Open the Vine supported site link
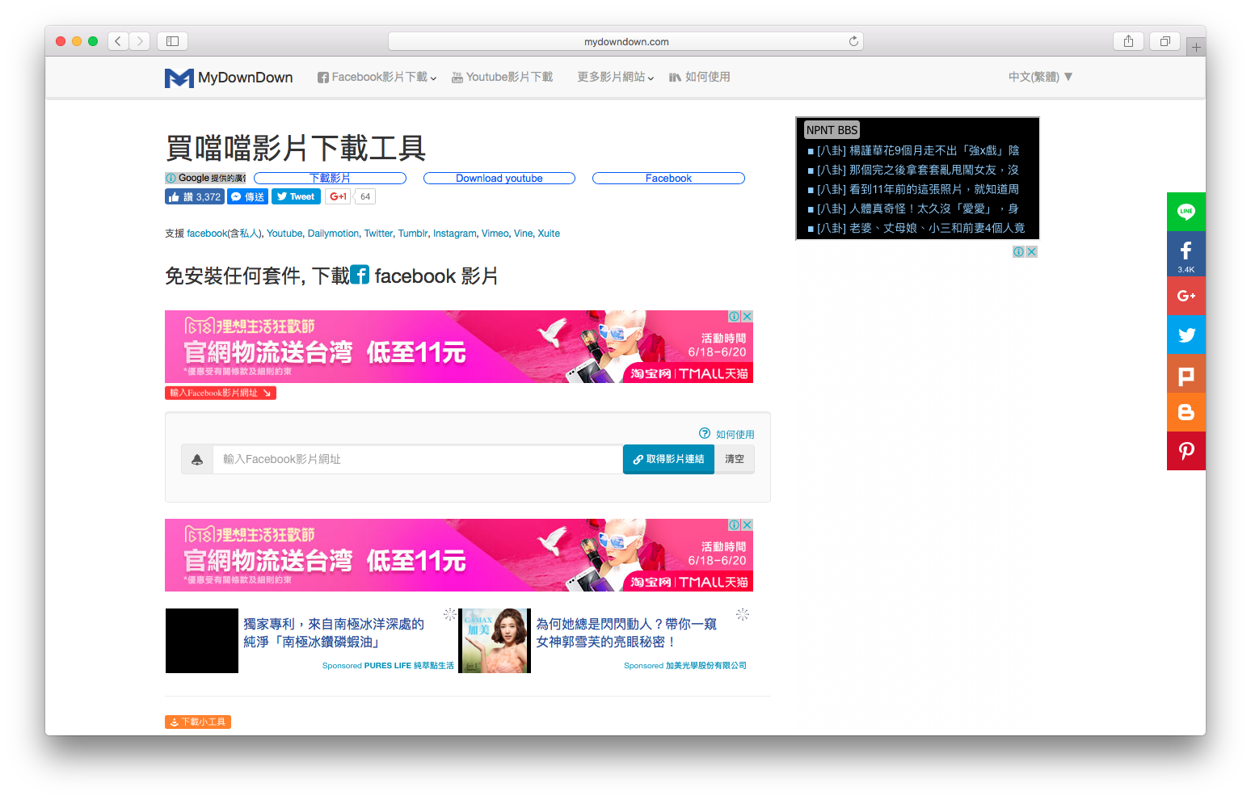The height and width of the screenshot is (800, 1251). [x=523, y=234]
